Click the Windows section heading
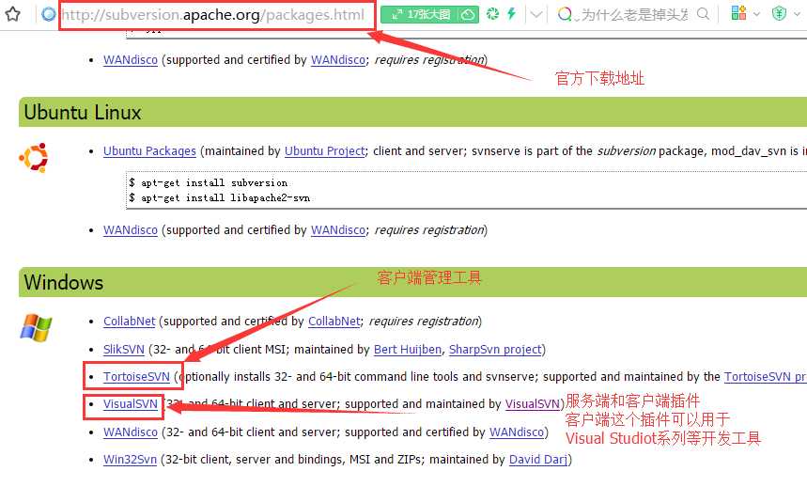Screen dimensions: 807x487 pyautogui.click(x=63, y=282)
